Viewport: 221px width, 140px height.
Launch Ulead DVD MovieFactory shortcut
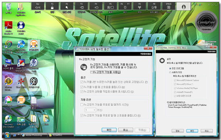pyautogui.click(x=21, y=65)
